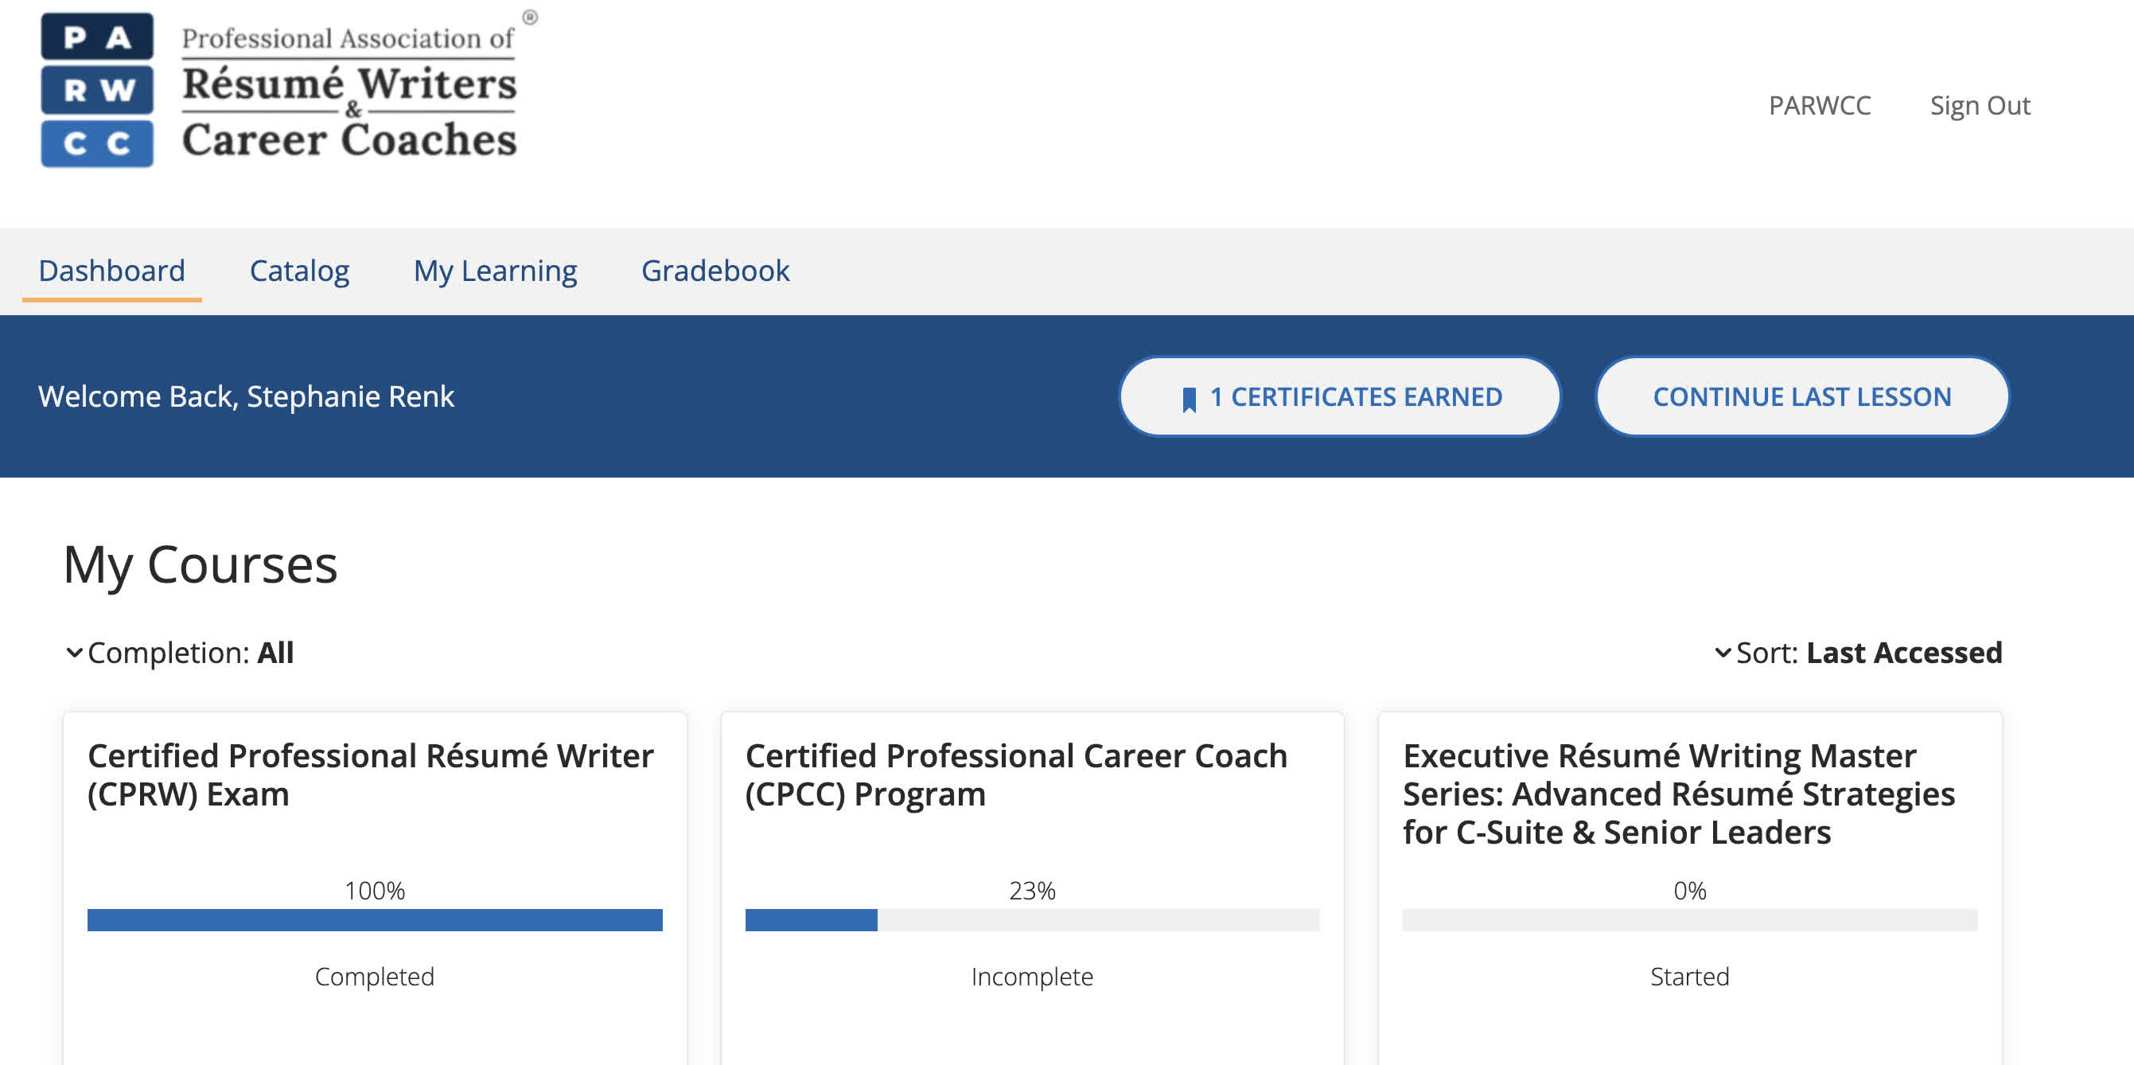The image size is (2134, 1065).
Task: Switch to the Dashboard tab
Action: coord(112,271)
